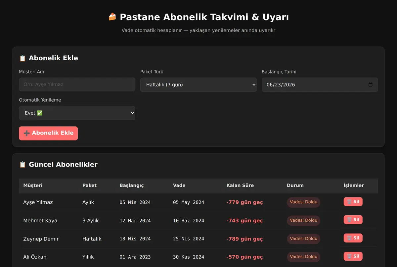Click the Güncel Abonelikler section heading
The image size is (397, 267).
coord(58,165)
